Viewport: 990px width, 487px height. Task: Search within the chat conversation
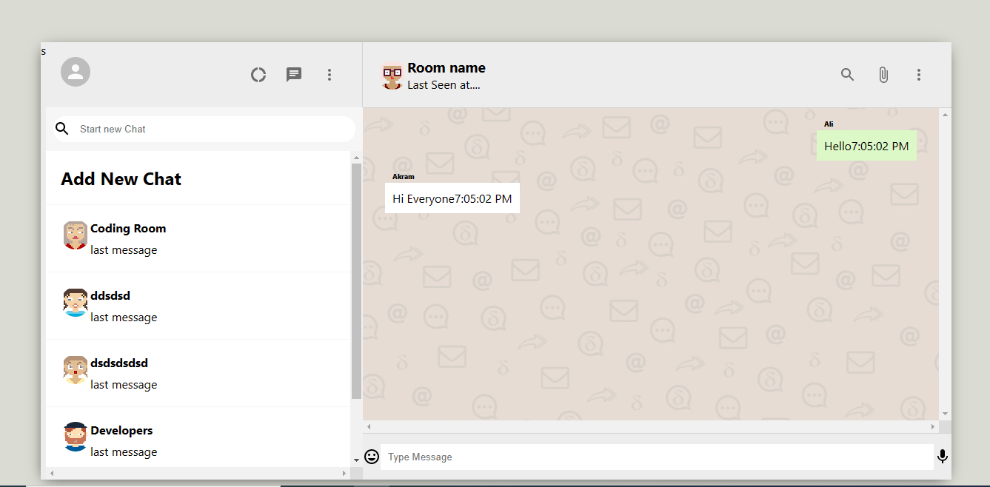pos(848,75)
